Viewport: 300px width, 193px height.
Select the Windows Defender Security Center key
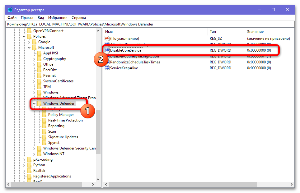(x=69, y=148)
